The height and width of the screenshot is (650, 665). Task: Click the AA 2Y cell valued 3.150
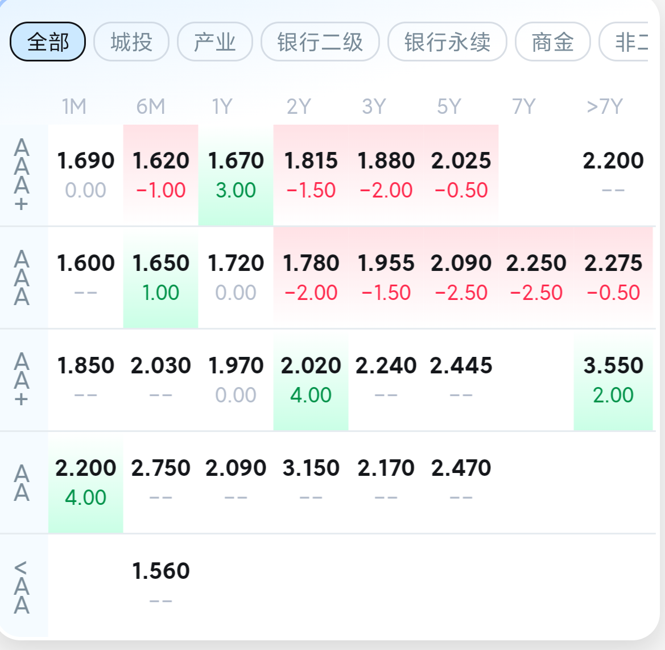tap(311, 483)
